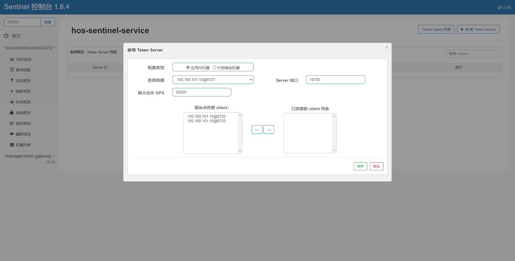The height and width of the screenshot is (261, 515).
Task: Click the circuit breaker lightning bolt icon
Action: coord(12,91)
